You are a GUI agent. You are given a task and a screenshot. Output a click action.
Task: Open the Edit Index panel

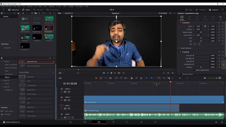(38, 10)
